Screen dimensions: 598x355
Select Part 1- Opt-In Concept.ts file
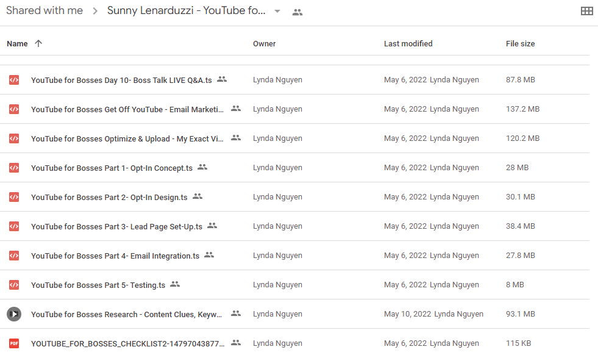(x=112, y=168)
